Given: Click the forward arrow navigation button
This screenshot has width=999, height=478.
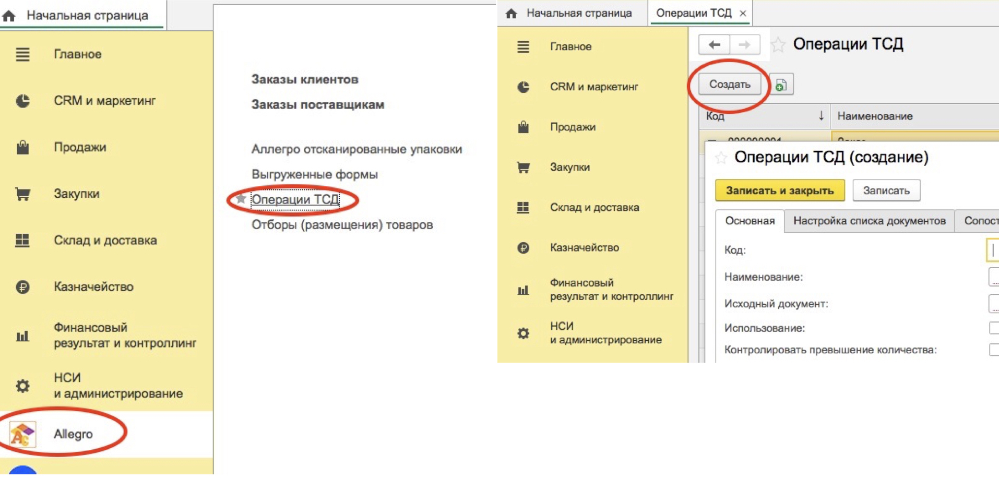Looking at the screenshot, I should pos(744,45).
